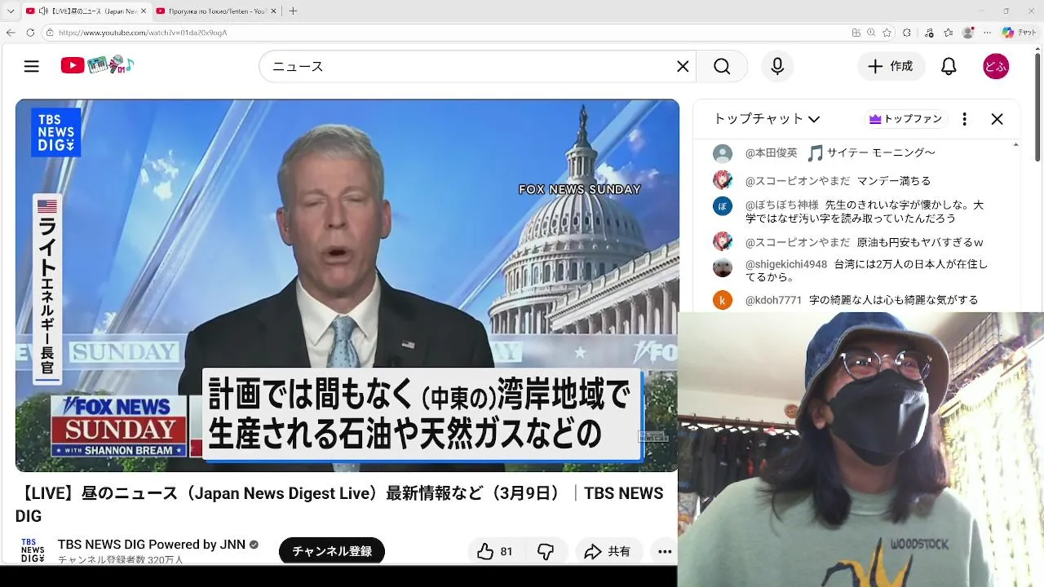Close the LIVE news tab

[x=143, y=11]
